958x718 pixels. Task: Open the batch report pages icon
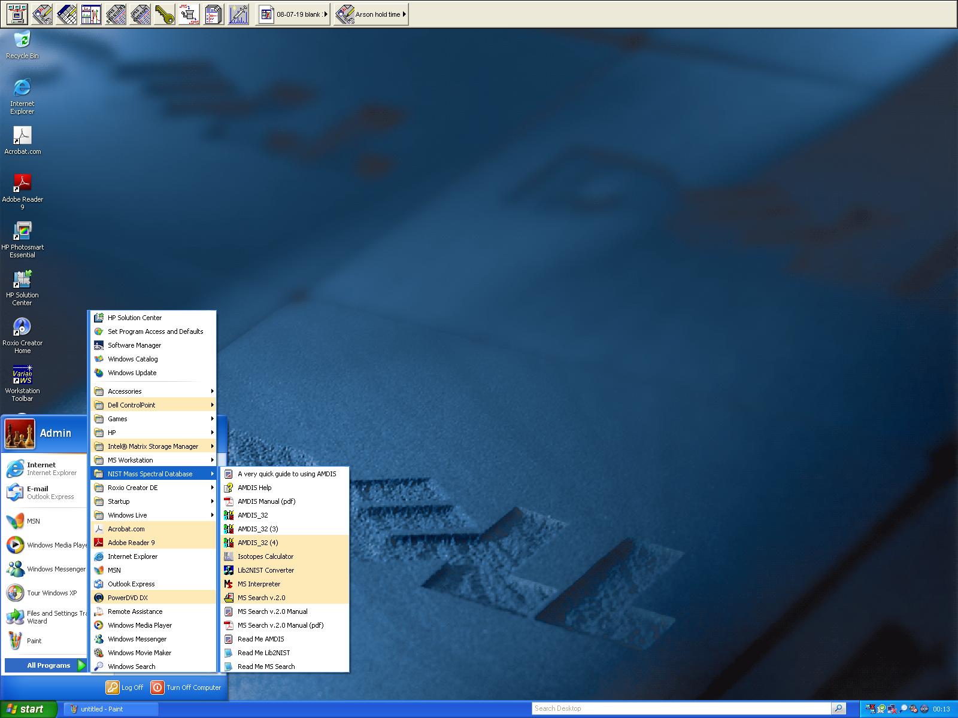click(214, 14)
